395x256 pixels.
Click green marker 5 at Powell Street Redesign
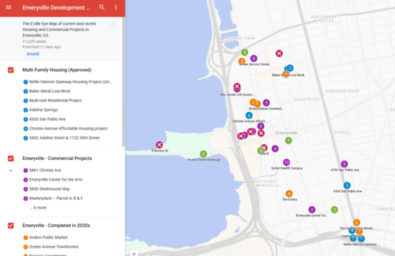204,154
